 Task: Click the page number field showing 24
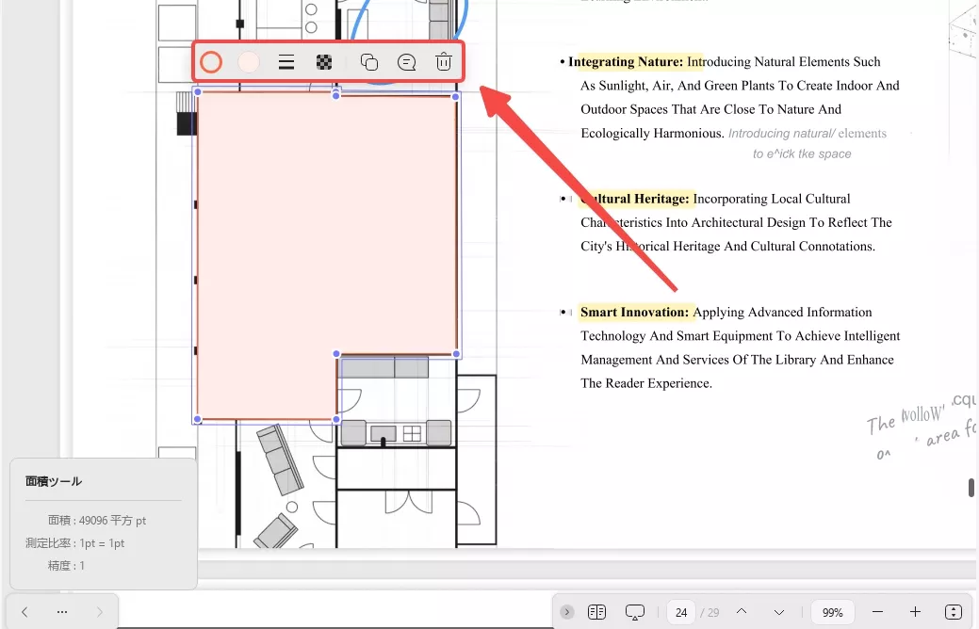(680, 612)
